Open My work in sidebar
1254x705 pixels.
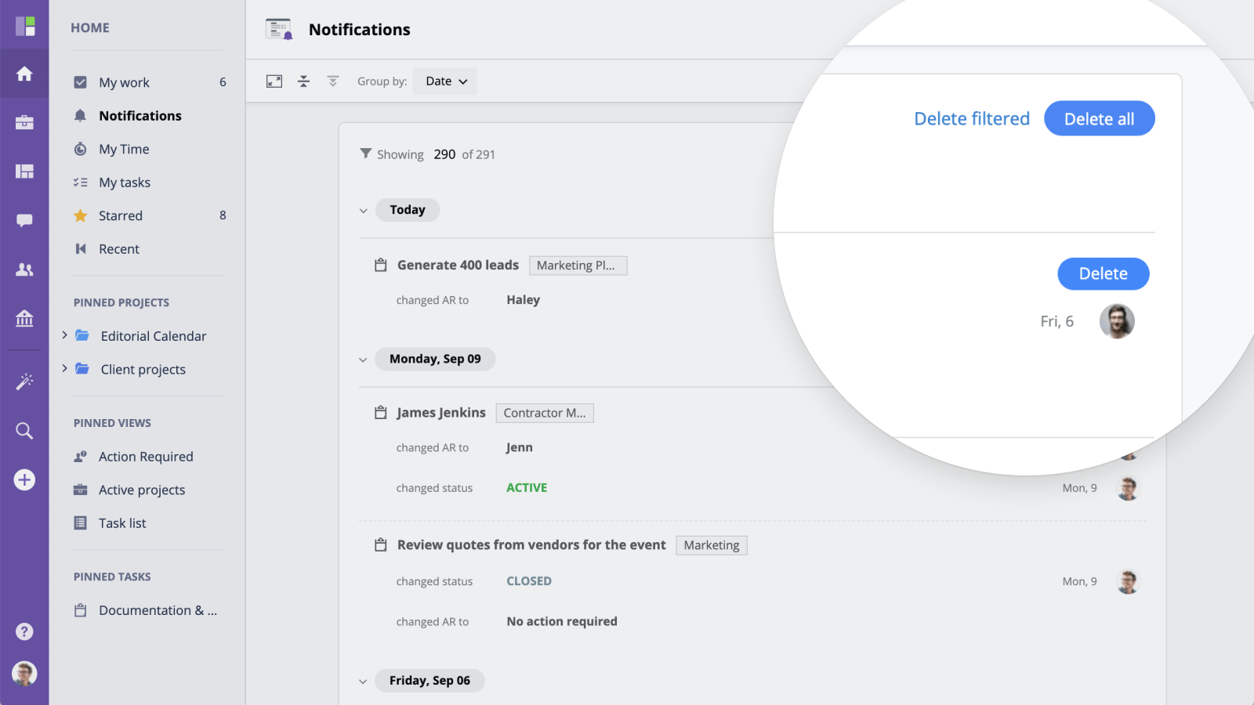click(124, 82)
